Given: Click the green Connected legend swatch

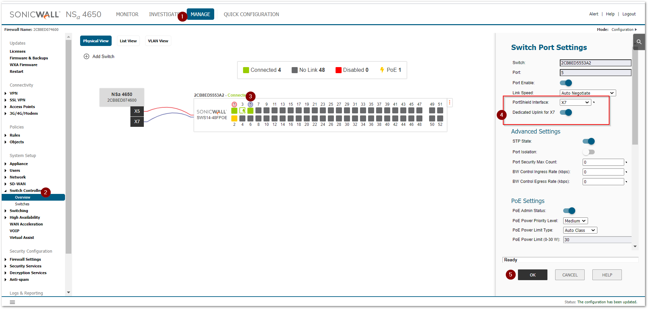Looking at the screenshot, I should point(246,70).
